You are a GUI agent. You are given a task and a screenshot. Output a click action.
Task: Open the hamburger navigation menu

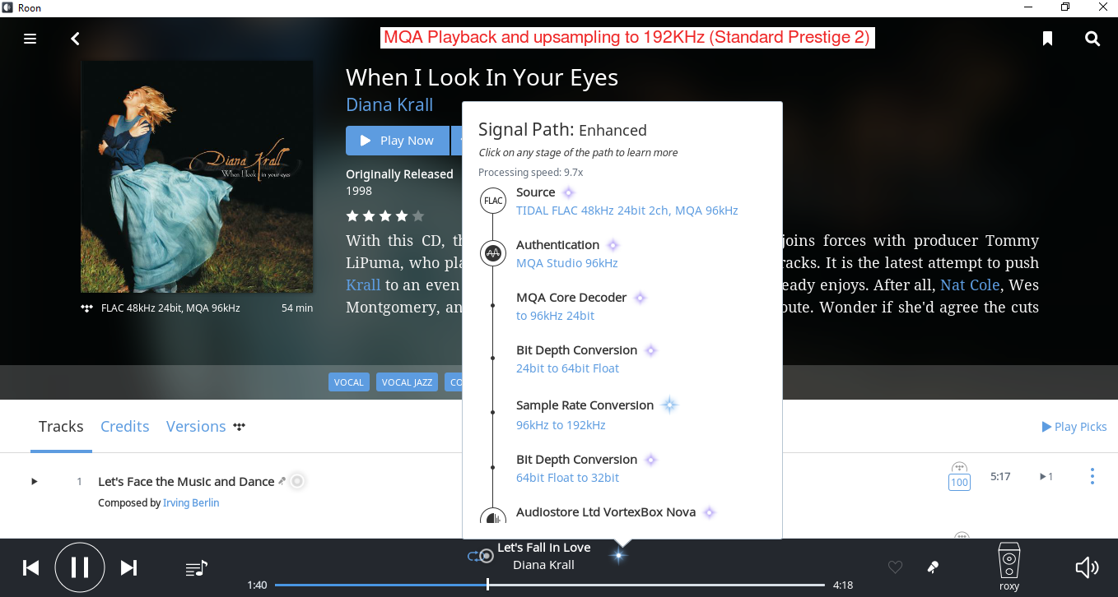[x=30, y=39]
